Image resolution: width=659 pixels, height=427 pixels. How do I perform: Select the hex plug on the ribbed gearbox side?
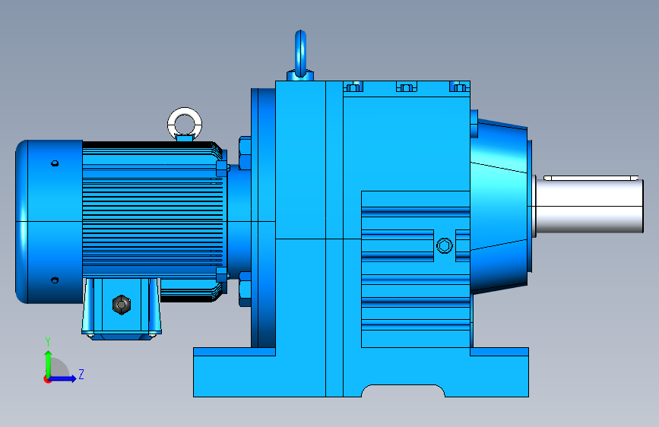444,245
